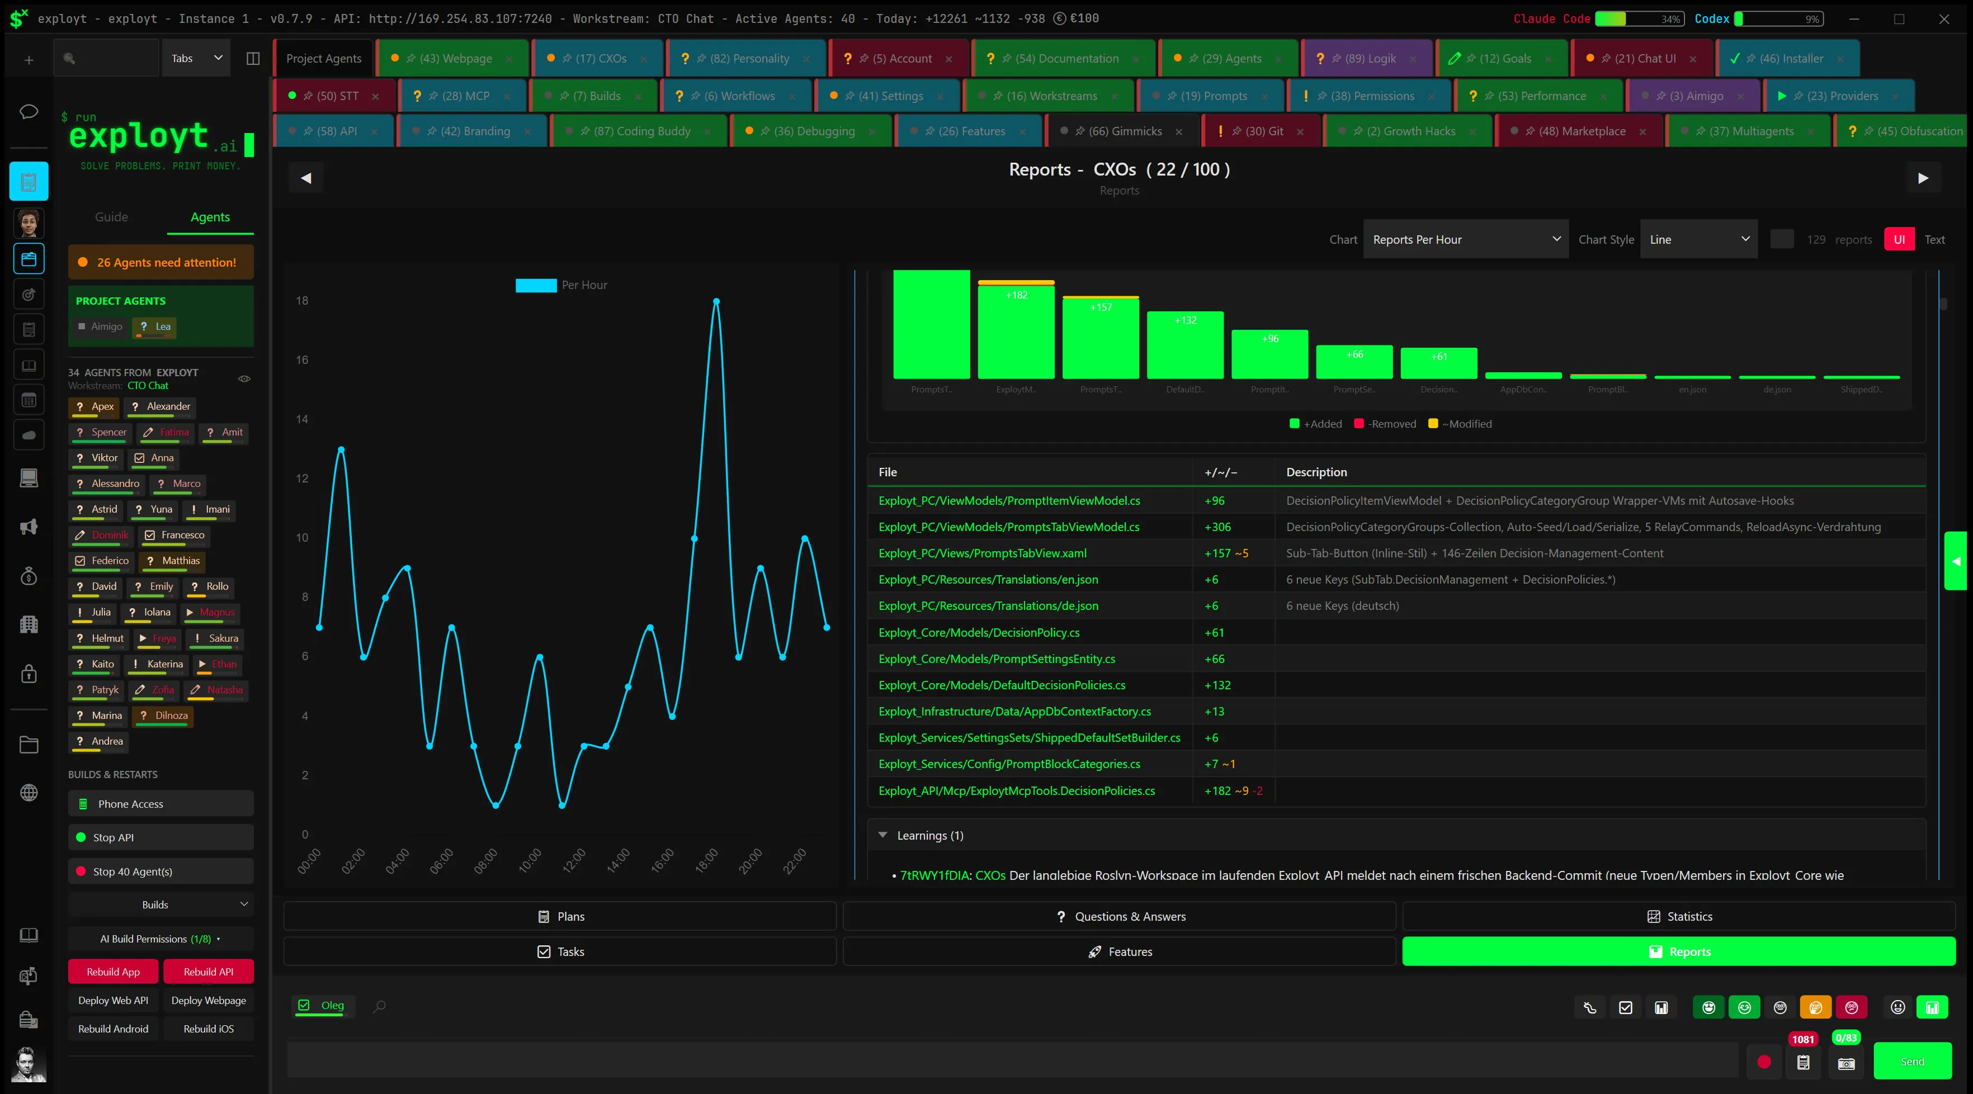Click the chat message input field

tap(1012, 1060)
